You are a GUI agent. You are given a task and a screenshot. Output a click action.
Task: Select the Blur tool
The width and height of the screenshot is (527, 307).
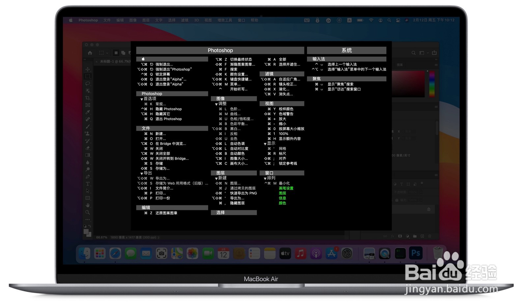tap(88, 162)
